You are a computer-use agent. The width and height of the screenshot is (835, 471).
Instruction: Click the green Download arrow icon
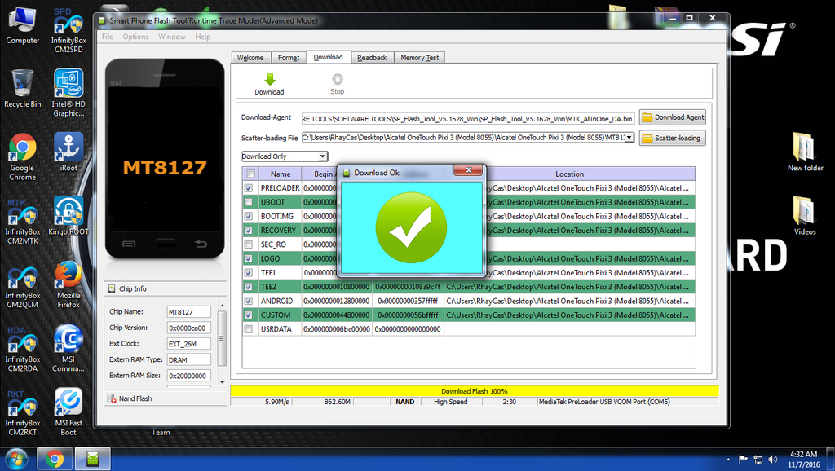pyautogui.click(x=269, y=80)
